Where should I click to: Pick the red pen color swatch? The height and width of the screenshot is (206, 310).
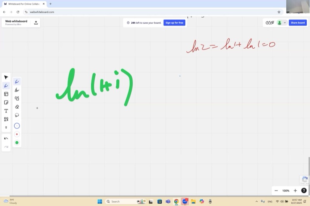pyautogui.click(x=17, y=134)
